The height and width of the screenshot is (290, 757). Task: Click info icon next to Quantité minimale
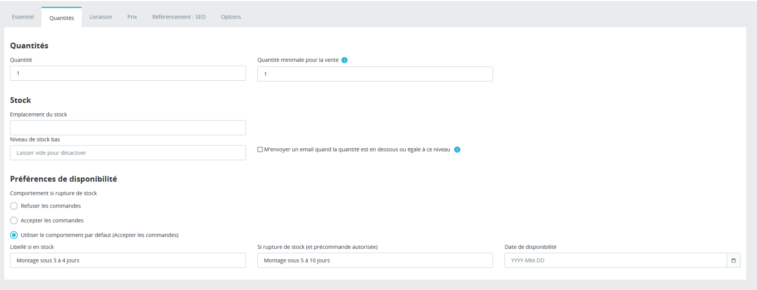point(344,60)
